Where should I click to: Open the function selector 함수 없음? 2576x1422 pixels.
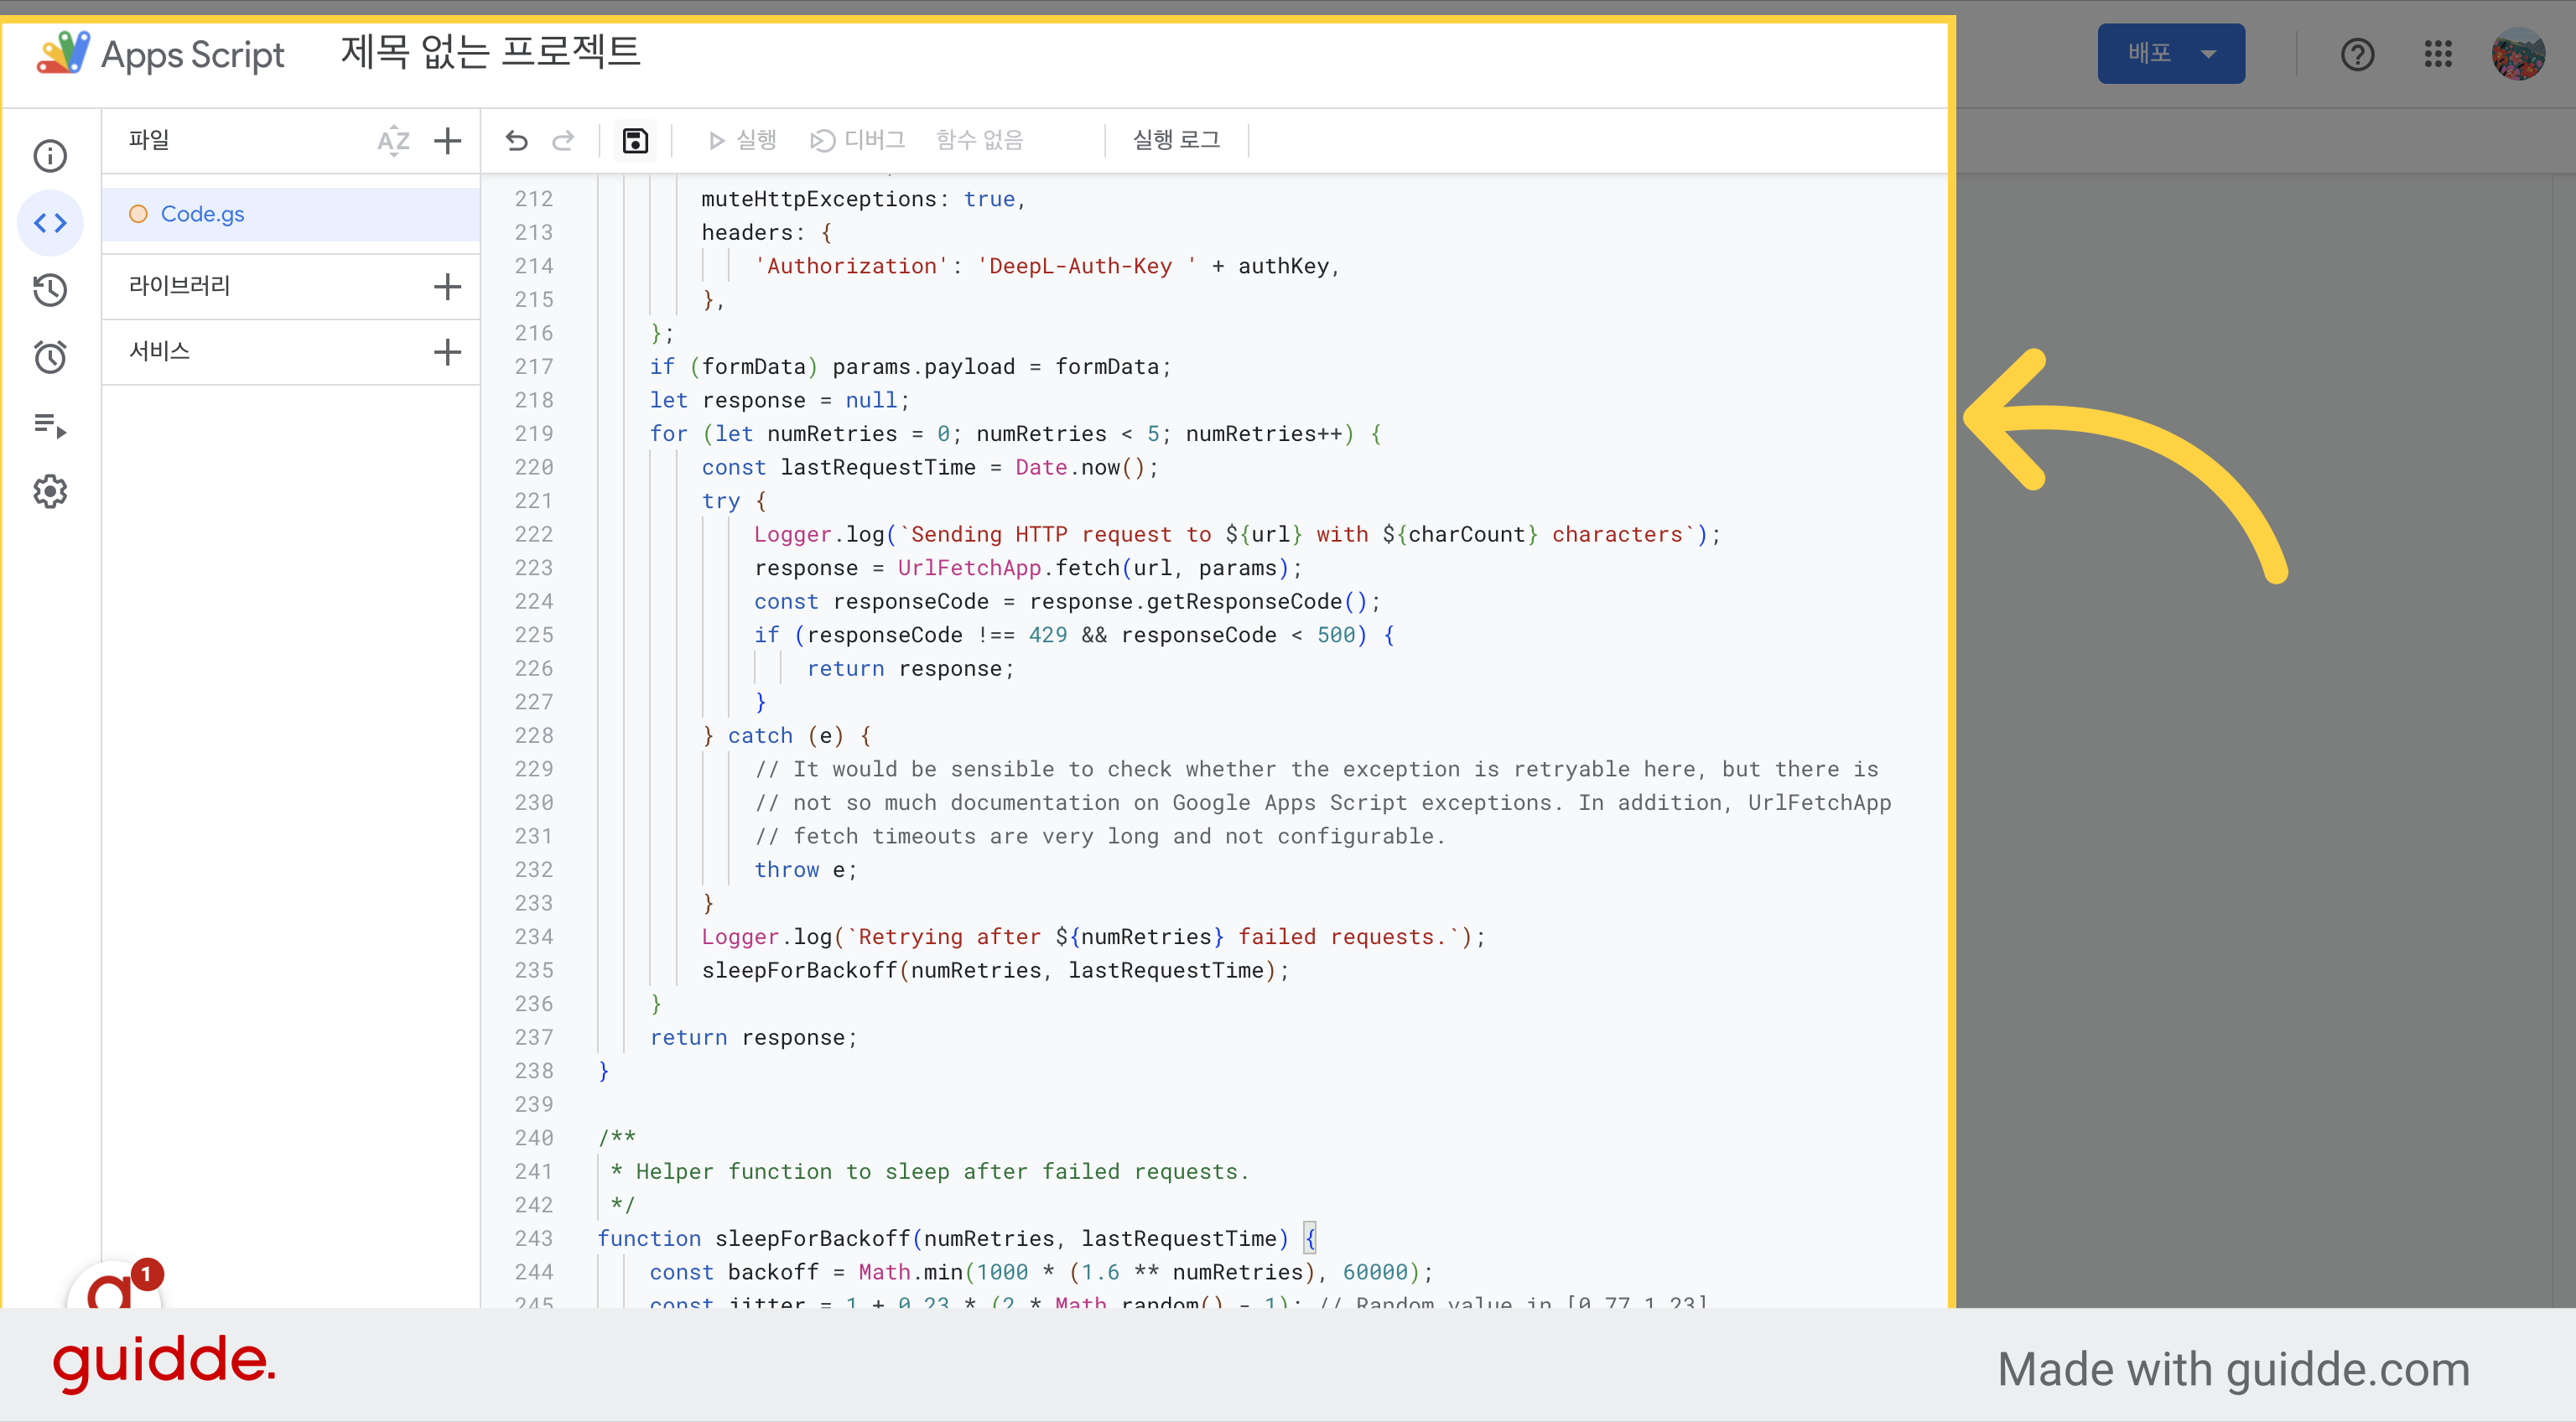pos(979,140)
